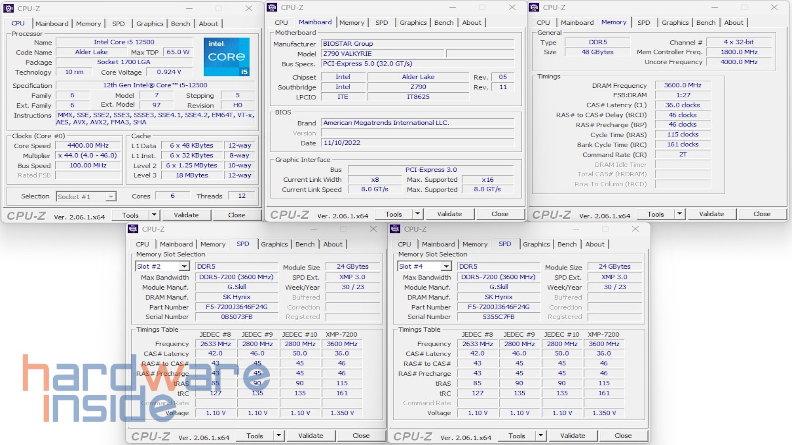Switch to Memory tab in Slot #2 SPD window

(x=213, y=244)
